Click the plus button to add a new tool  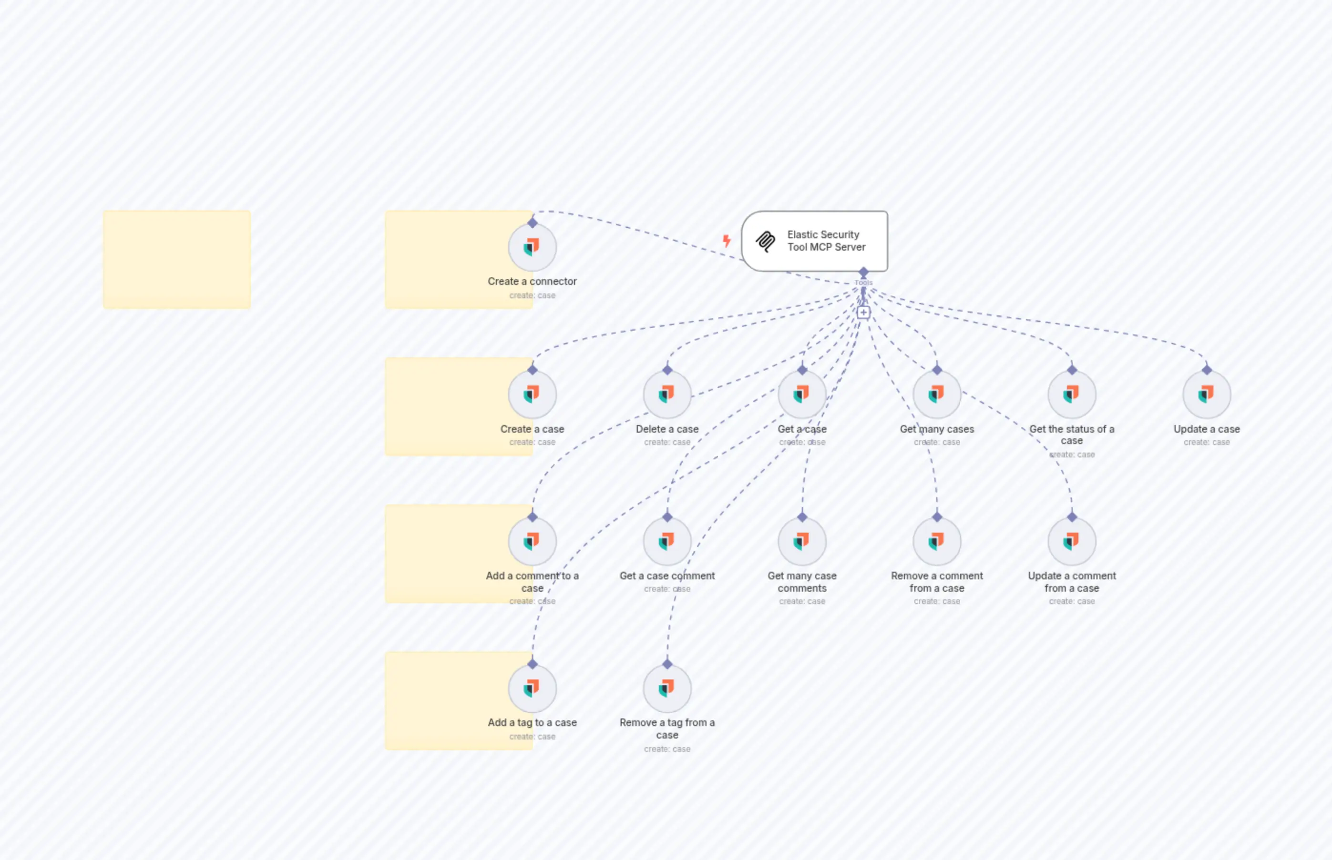pos(864,312)
